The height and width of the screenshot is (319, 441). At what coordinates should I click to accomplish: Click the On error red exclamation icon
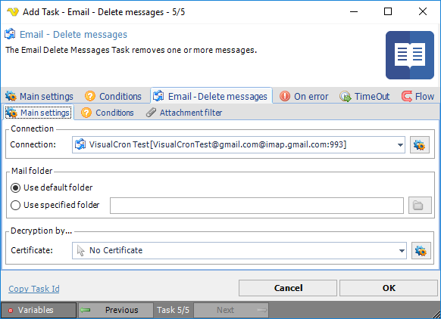point(285,96)
